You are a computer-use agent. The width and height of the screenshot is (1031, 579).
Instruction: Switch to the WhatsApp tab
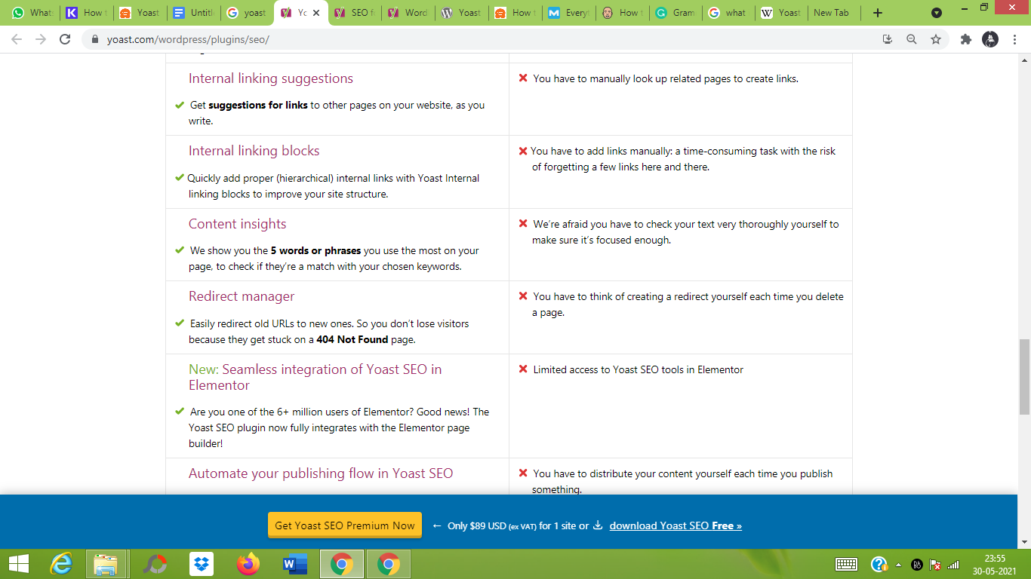coord(32,13)
